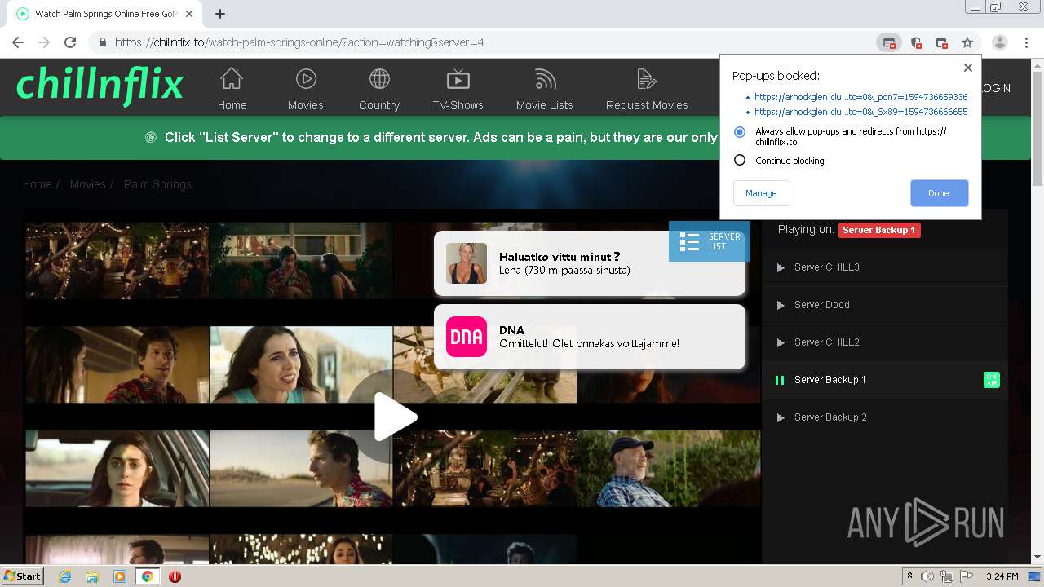Switch to Server CHILL3

click(884, 267)
